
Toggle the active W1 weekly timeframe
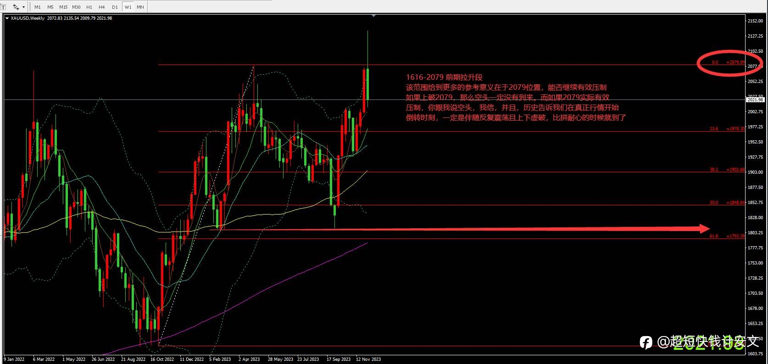[x=128, y=7]
